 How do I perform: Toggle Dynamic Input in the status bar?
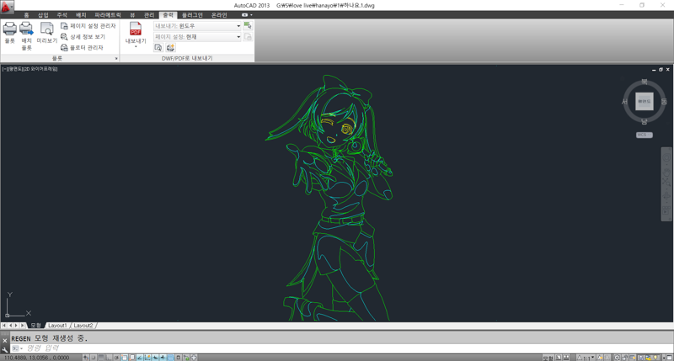coord(155,358)
